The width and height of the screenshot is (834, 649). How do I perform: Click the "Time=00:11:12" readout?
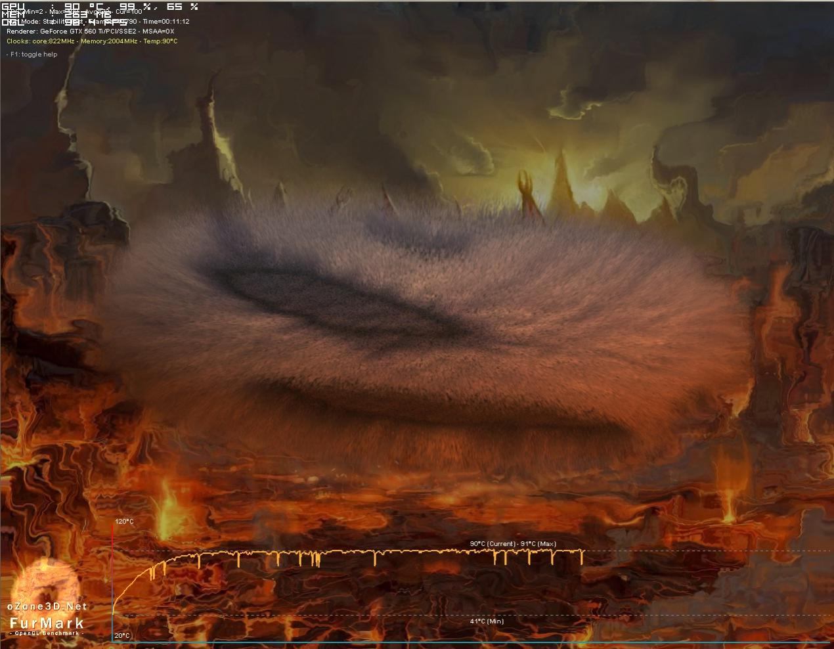pyautogui.click(x=165, y=22)
